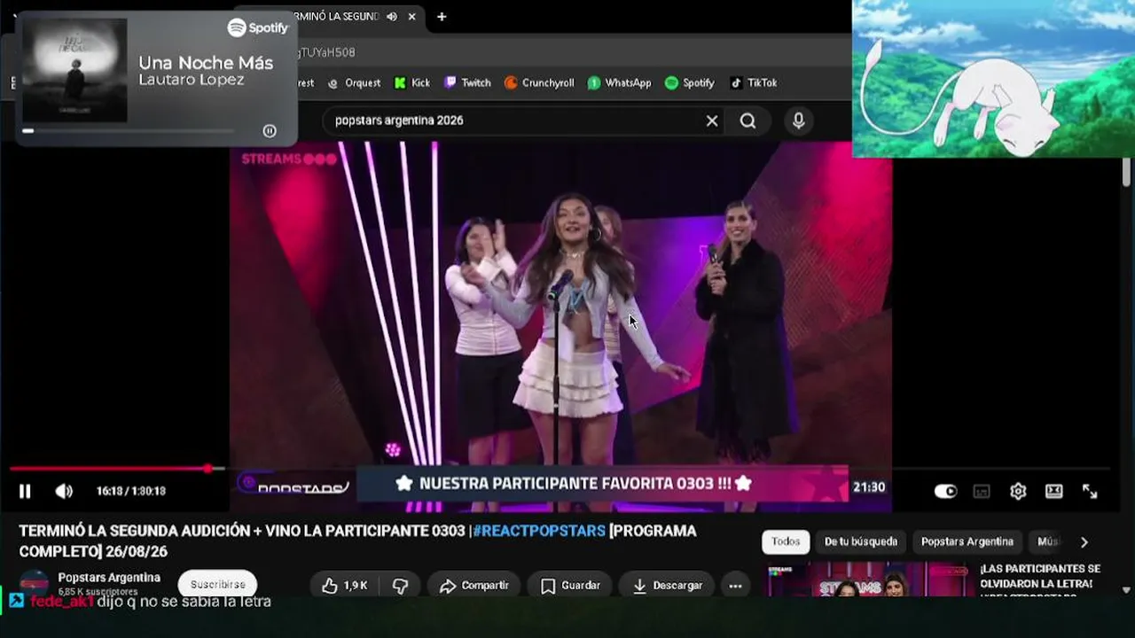Image resolution: width=1135 pixels, height=638 pixels.
Task: Open a new browser tab
Action: pos(442,16)
